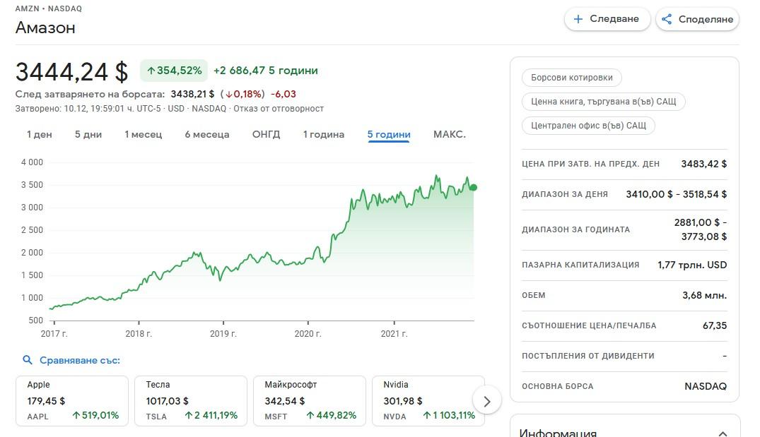Viewport: 760px width, 437px height.
Task: Click the magnifier icon next to Сравняване със
Action: click(28, 360)
